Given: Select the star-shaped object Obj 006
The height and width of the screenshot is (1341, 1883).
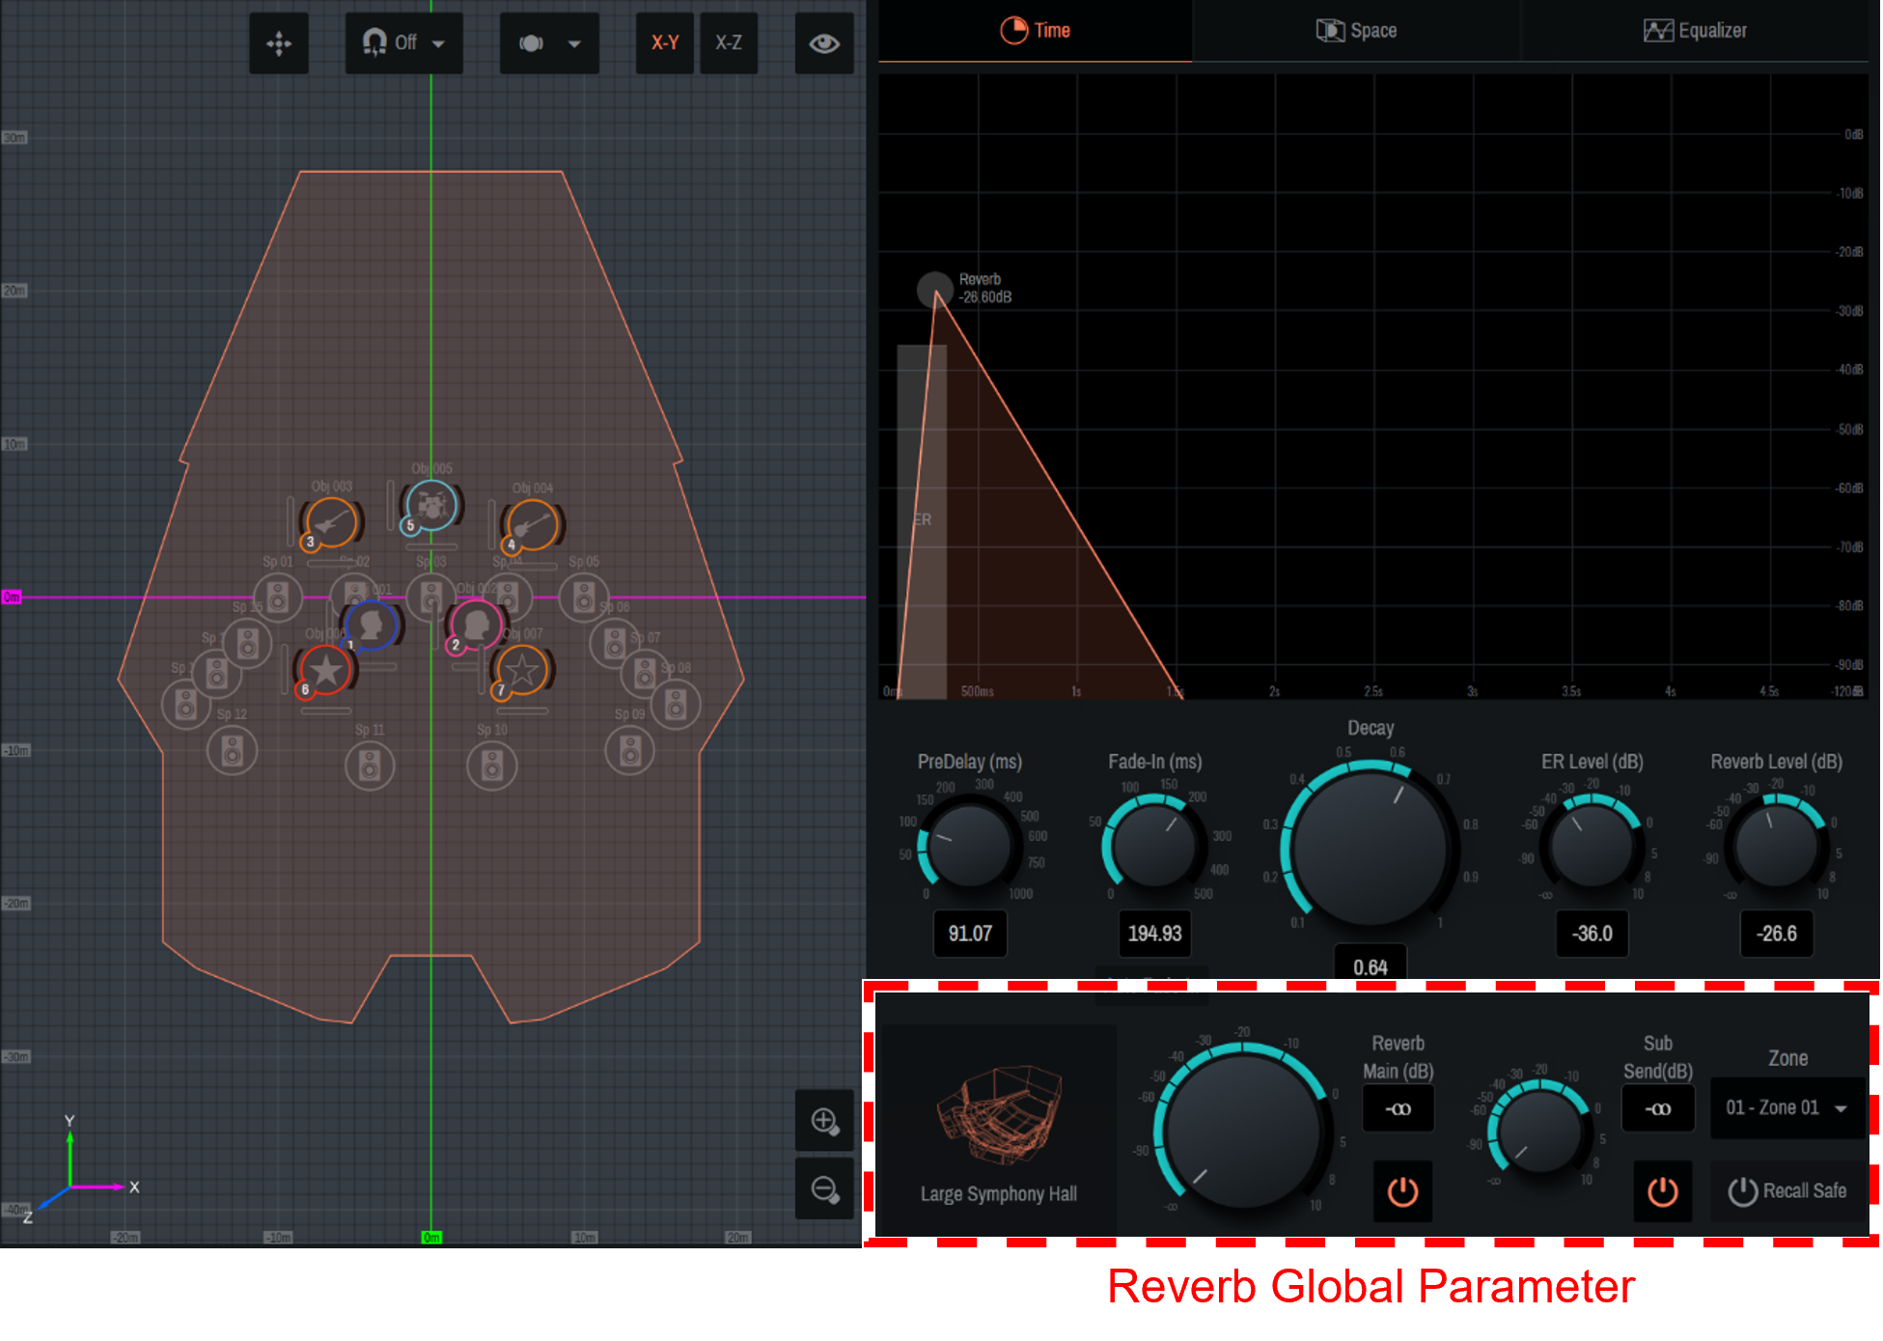Looking at the screenshot, I should coord(325,669).
